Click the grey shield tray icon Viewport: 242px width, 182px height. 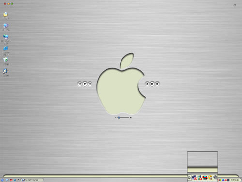215,177
